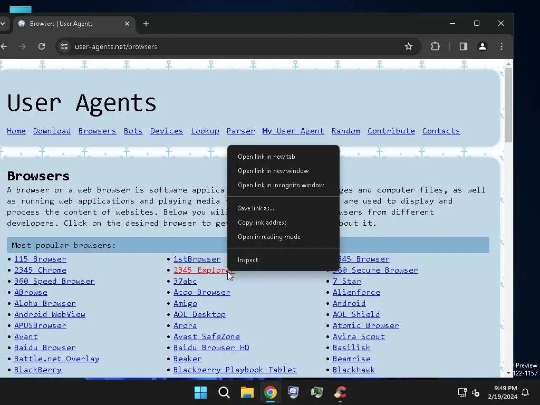The image size is (540, 405).
Task: Click the address bar URL field
Action: 238,46
